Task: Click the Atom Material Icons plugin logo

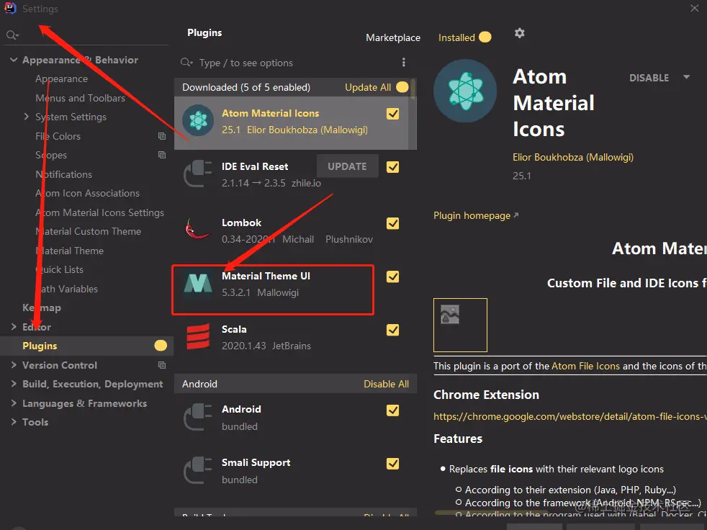Action: click(198, 120)
